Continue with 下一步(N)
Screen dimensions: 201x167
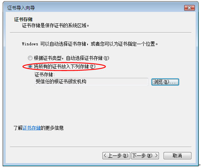[x=145, y=155]
